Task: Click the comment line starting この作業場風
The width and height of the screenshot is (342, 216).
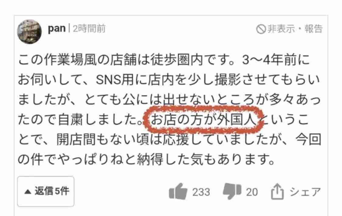Action: [164, 60]
